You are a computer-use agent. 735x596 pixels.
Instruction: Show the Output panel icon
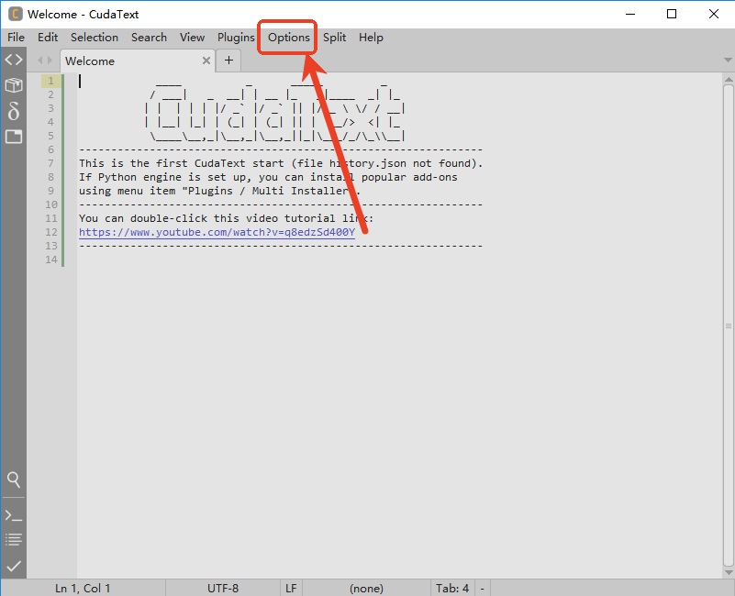(x=14, y=539)
